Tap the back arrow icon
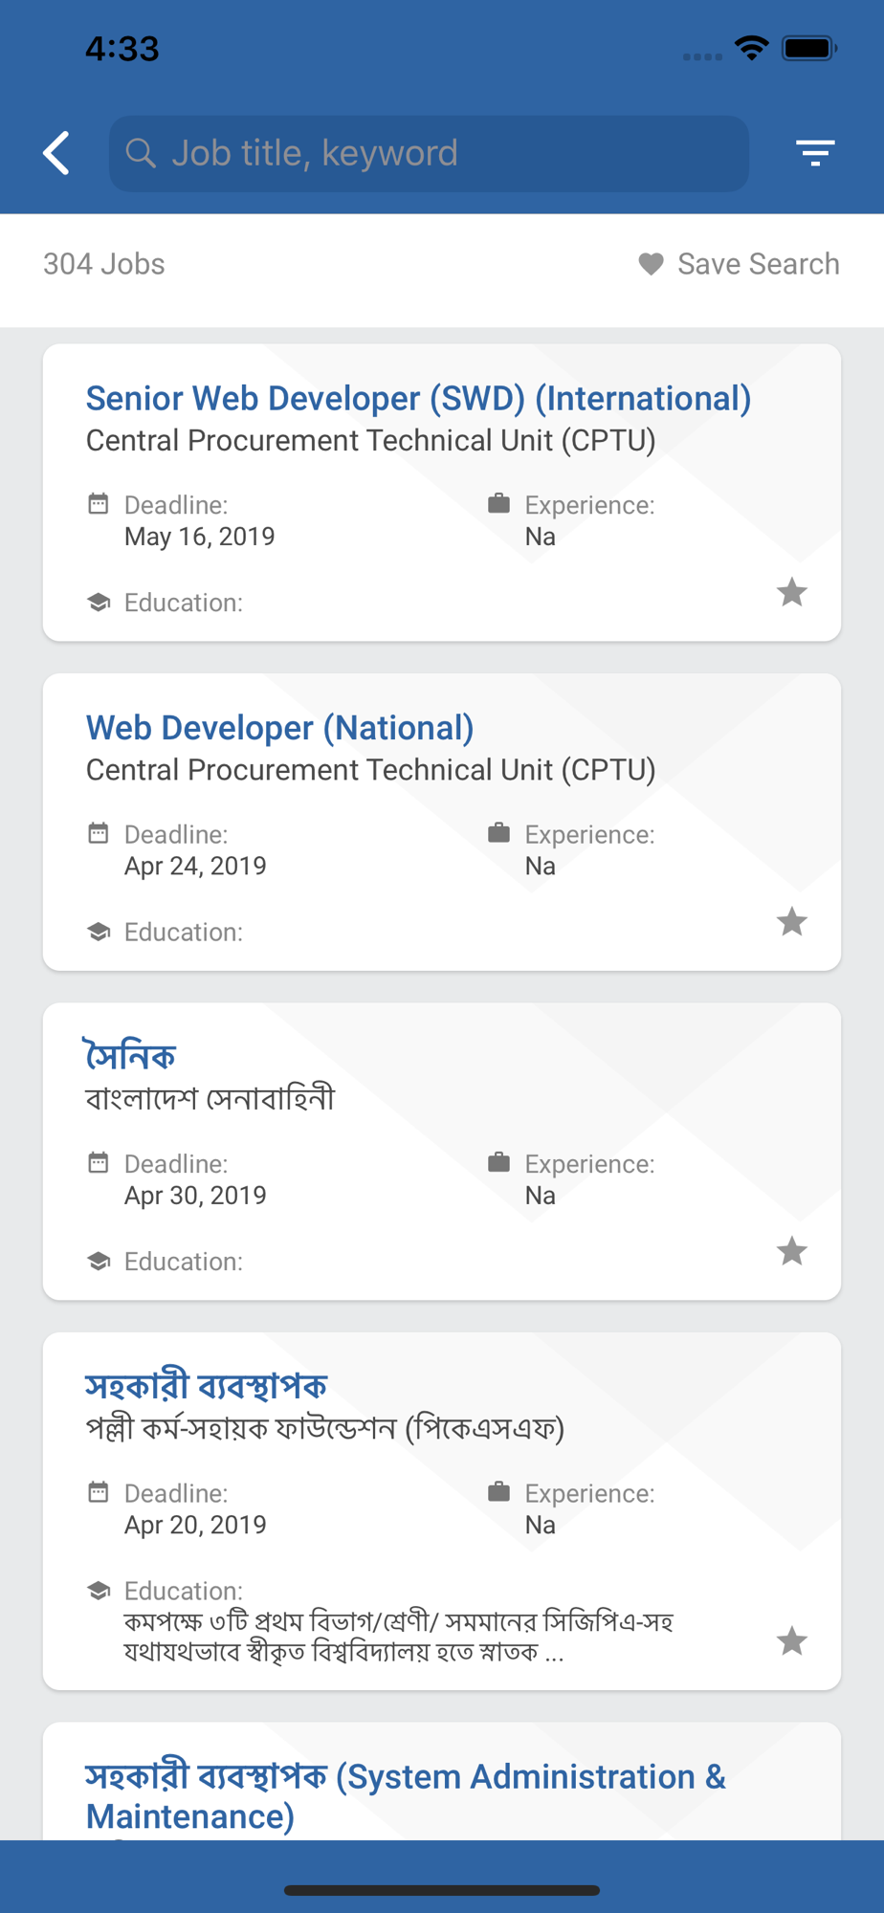Viewport: 884px width, 1913px height. click(56, 153)
